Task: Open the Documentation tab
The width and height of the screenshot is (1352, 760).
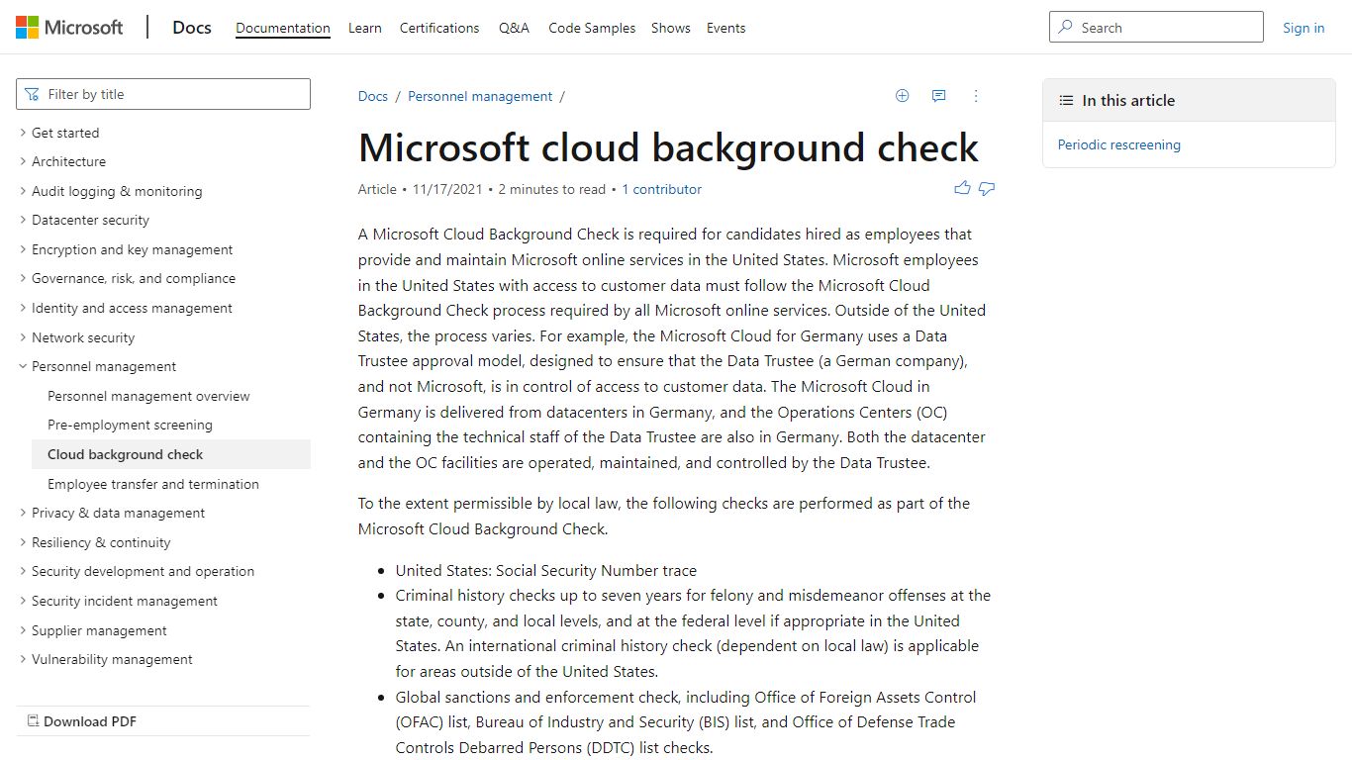Action: click(283, 28)
